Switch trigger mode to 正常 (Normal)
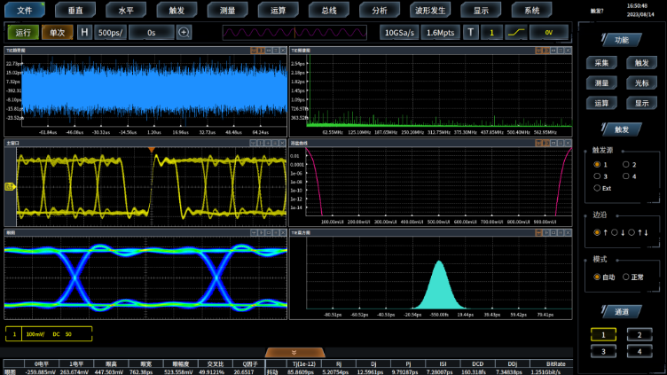 (626, 277)
